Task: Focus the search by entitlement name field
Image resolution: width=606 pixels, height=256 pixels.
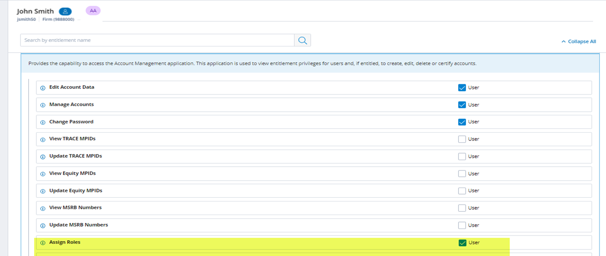Action: pos(157,40)
